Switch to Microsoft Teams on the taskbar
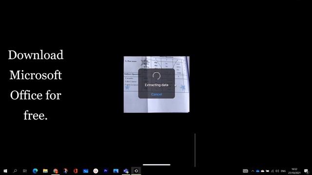Image resolution: width=312 pixels, height=175 pixels. [x=126, y=171]
